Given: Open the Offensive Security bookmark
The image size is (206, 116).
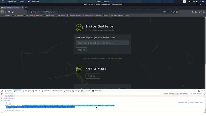Looking at the screenshot, I should point(74,15).
